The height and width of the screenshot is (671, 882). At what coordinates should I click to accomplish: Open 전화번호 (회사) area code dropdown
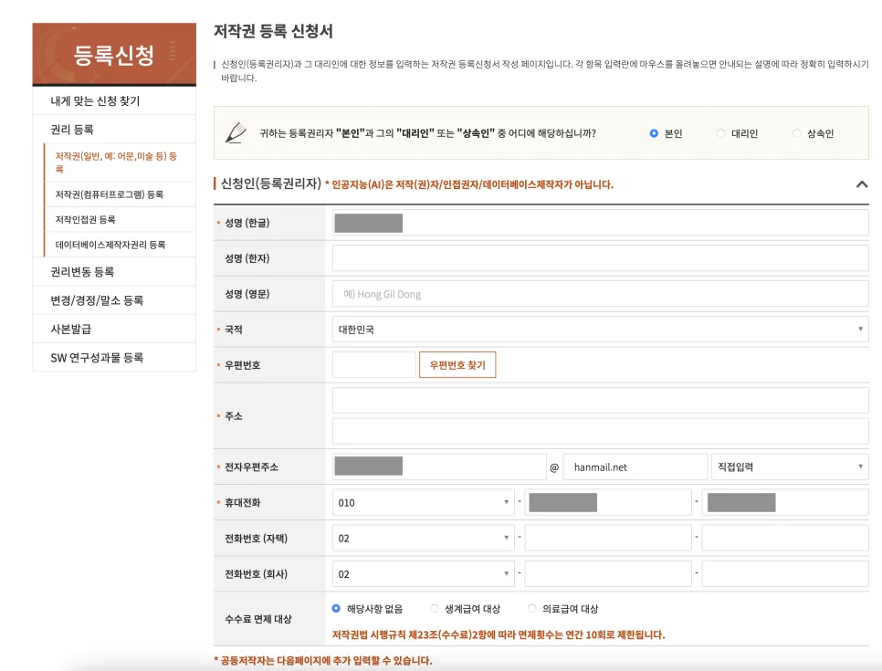[423, 574]
